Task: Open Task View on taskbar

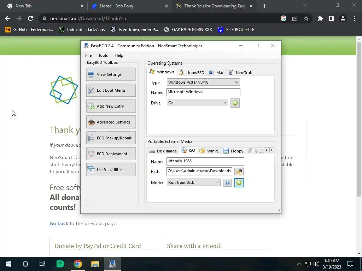Action: (x=42, y=264)
